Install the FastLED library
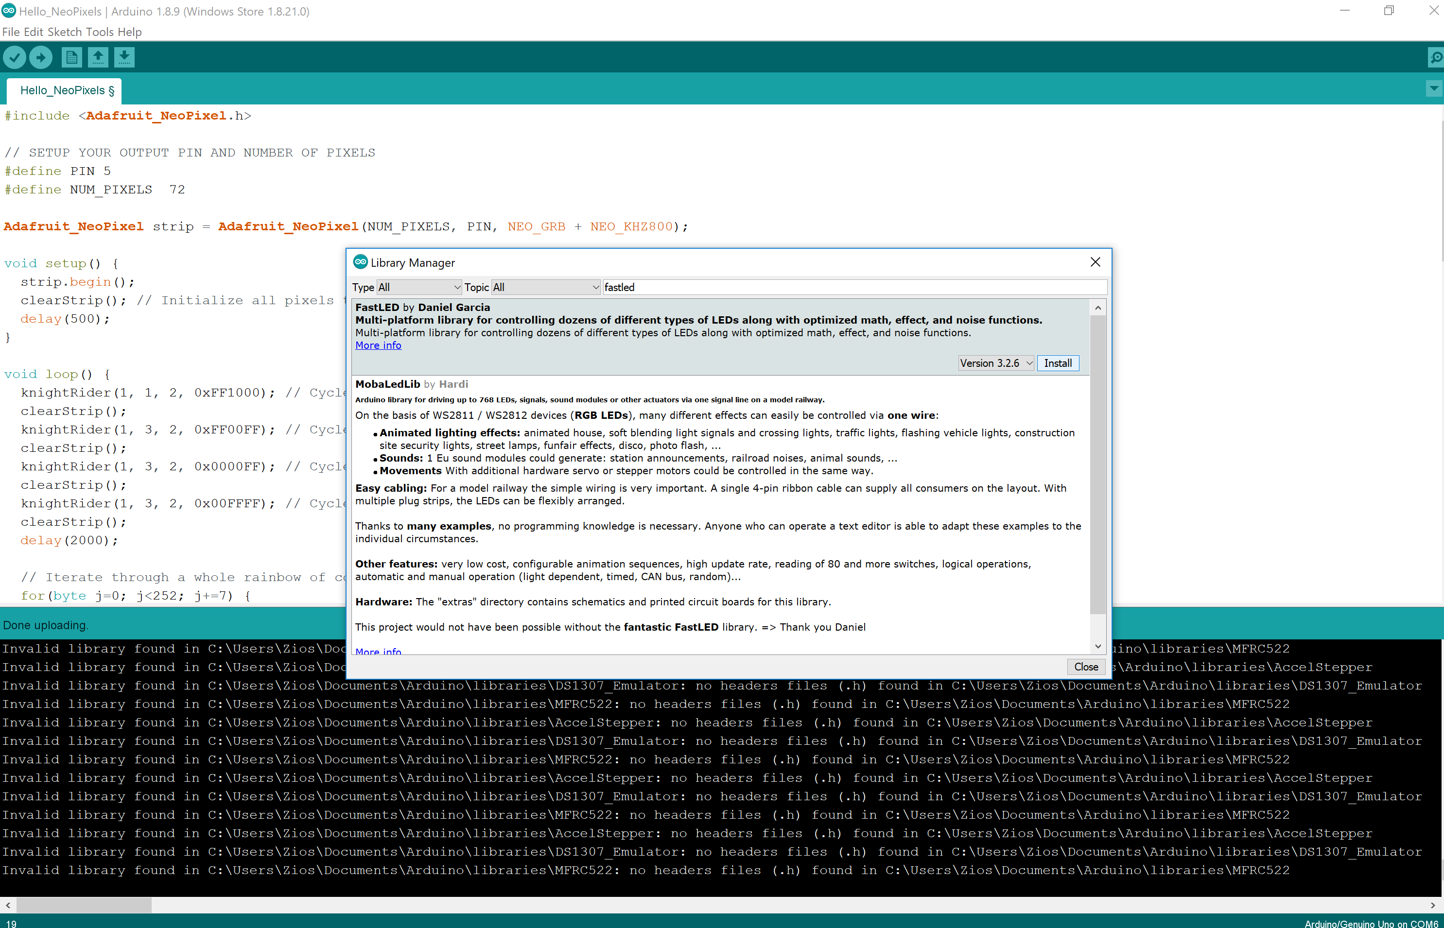Image resolution: width=1444 pixels, height=928 pixels. pyautogui.click(x=1058, y=363)
